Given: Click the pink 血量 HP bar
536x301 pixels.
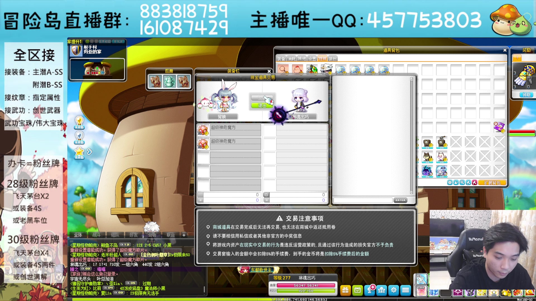Looking at the screenshot, I should tap(306, 285).
